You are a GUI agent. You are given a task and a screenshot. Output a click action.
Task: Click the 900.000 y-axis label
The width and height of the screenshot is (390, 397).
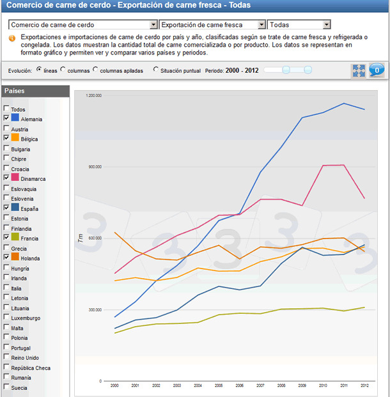tap(95, 167)
